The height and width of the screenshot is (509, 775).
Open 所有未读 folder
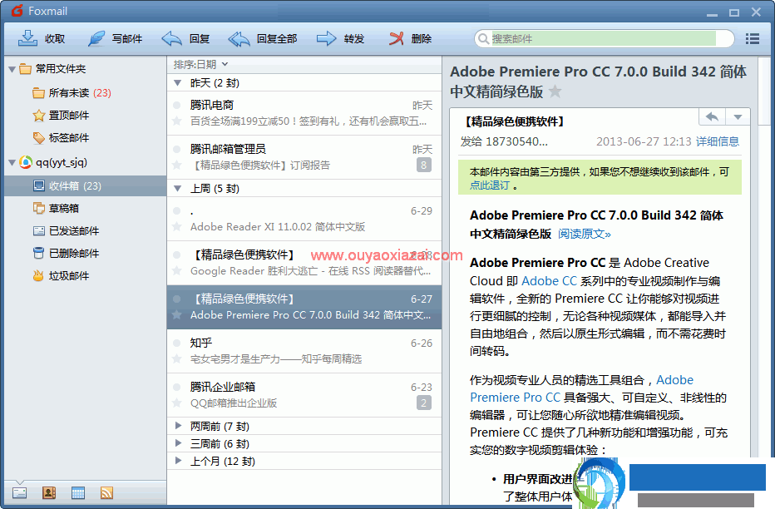click(x=72, y=93)
